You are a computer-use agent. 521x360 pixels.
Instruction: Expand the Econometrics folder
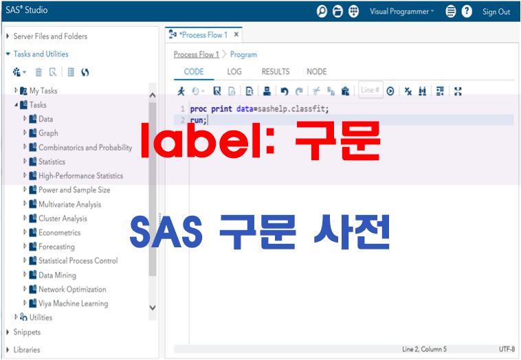(25, 232)
